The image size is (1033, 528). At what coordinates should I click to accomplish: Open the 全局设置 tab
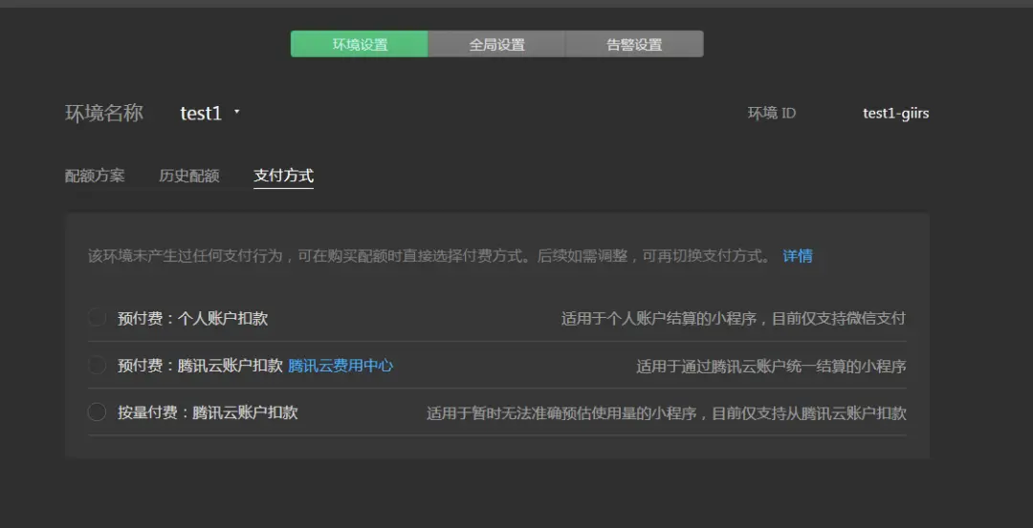tap(496, 44)
